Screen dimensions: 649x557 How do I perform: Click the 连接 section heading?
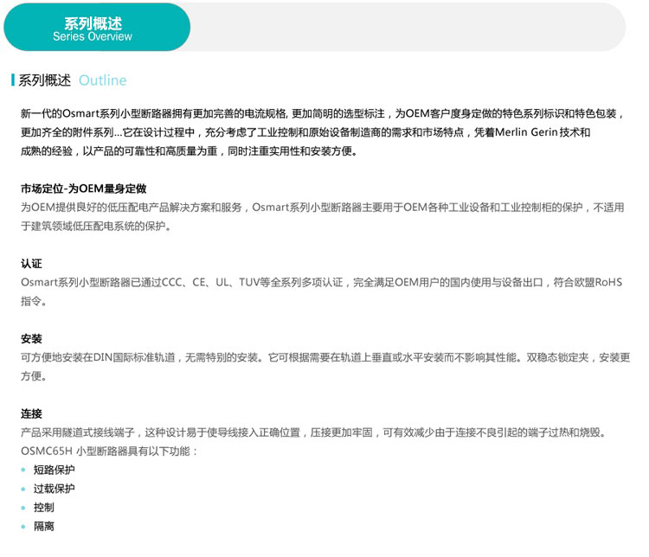pyautogui.click(x=31, y=413)
